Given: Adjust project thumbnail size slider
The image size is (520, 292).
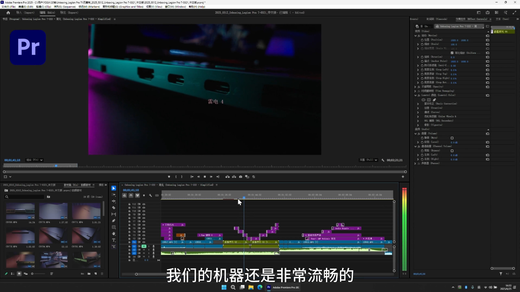Looking at the screenshot, I should 38,274.
